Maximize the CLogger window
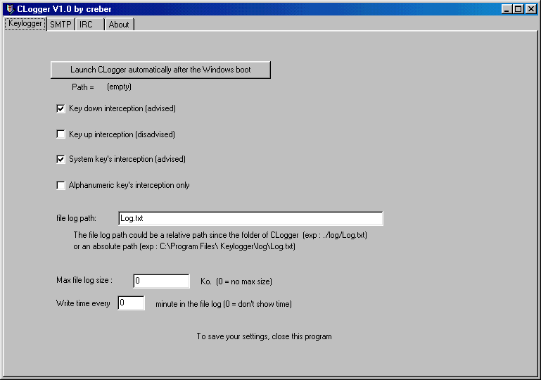Screen dimensions: 541x380 518,8
